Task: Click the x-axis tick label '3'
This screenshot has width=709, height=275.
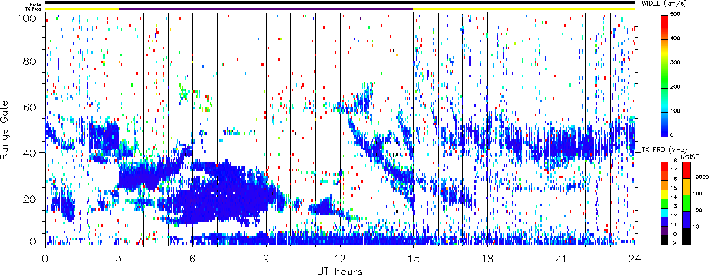Action: coord(119,257)
